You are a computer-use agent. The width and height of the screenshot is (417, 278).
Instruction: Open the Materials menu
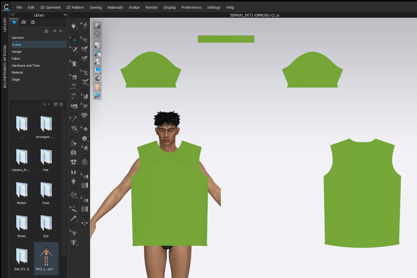coord(115,7)
